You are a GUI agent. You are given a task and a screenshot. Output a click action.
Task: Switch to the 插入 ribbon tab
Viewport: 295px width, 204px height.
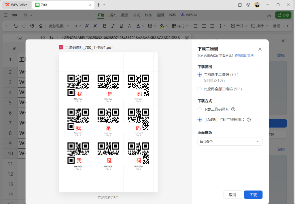[113, 15]
